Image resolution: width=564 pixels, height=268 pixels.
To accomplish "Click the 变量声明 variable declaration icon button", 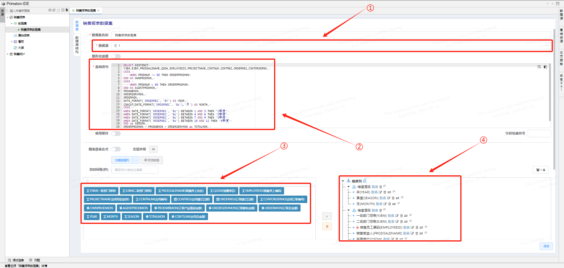I will point(153,149).
